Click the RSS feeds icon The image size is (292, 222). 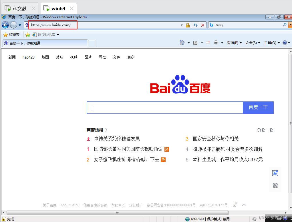coord(195,43)
